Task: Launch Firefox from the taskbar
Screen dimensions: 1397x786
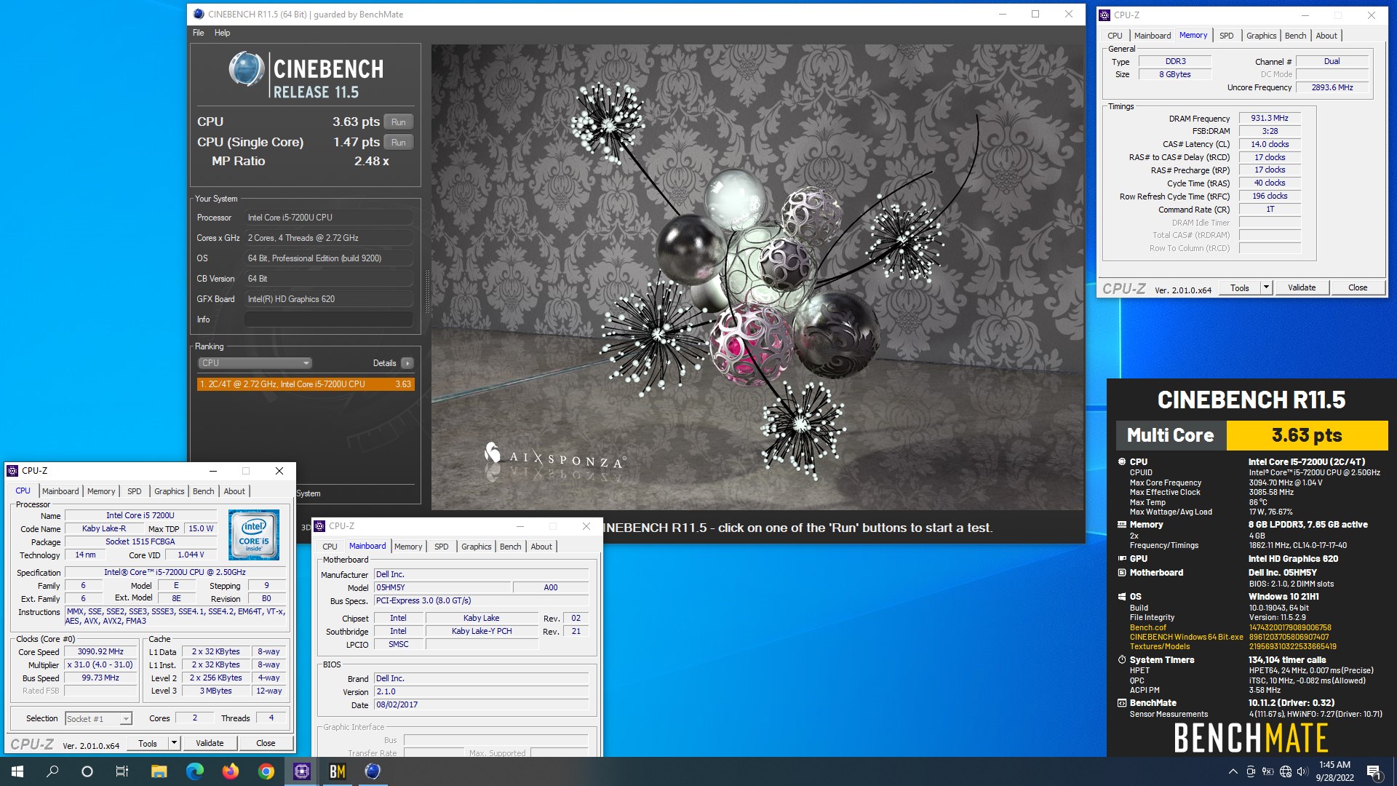Action: click(x=231, y=771)
